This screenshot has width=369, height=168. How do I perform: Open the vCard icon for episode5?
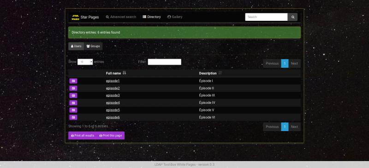click(x=73, y=110)
